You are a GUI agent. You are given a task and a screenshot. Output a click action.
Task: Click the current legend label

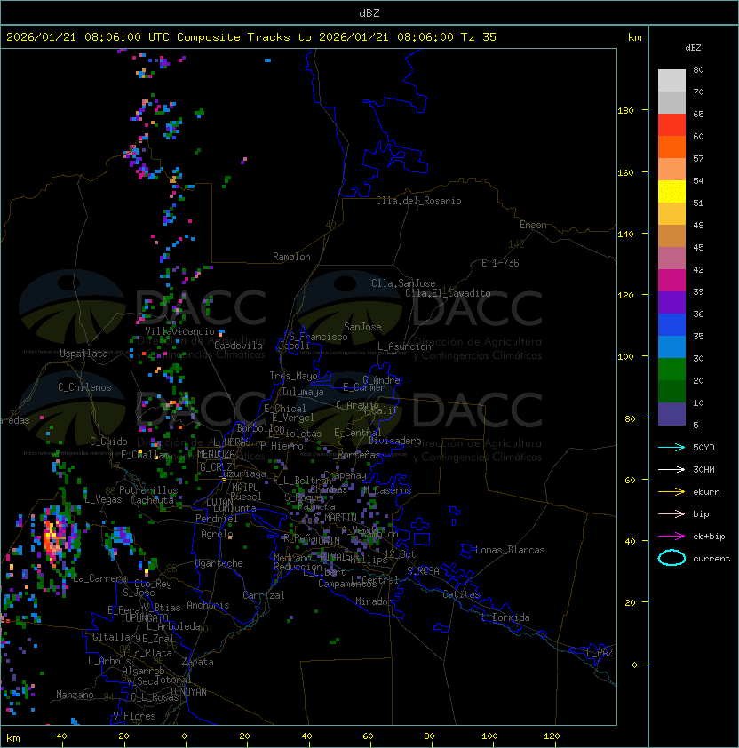pos(711,559)
